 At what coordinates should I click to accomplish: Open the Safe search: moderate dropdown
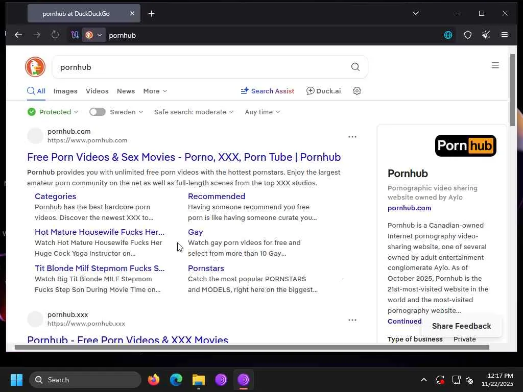click(194, 112)
